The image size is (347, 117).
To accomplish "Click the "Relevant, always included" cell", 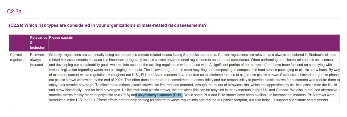I will [37, 60].
